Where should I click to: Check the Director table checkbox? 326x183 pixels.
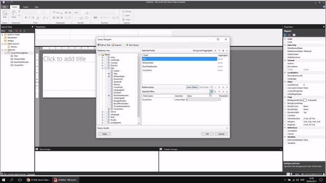[105, 66]
